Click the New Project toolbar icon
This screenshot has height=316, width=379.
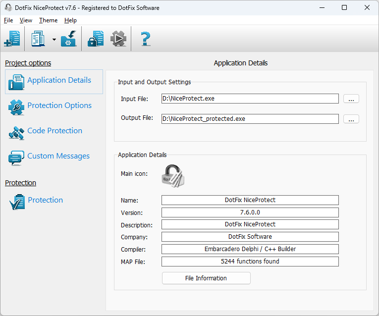pos(12,39)
